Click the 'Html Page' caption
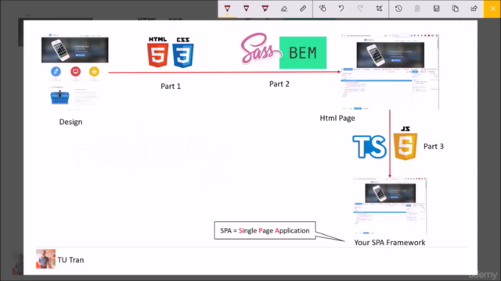This screenshot has width=501, height=281. click(x=337, y=118)
